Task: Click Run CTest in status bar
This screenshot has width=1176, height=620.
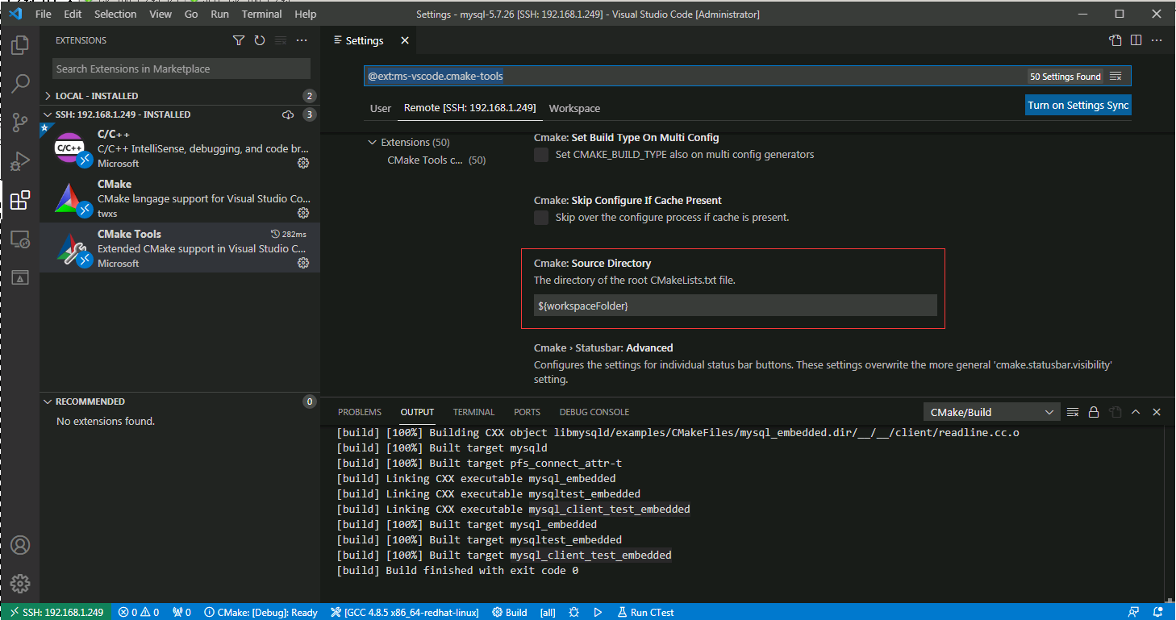Action: click(645, 613)
